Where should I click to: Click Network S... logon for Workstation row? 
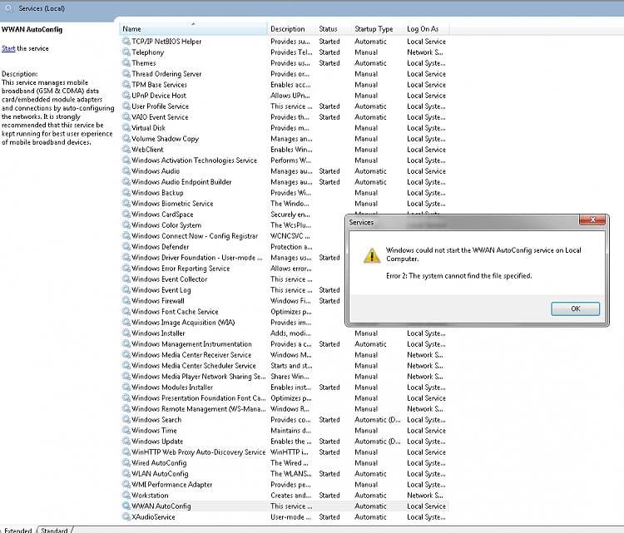click(425, 496)
